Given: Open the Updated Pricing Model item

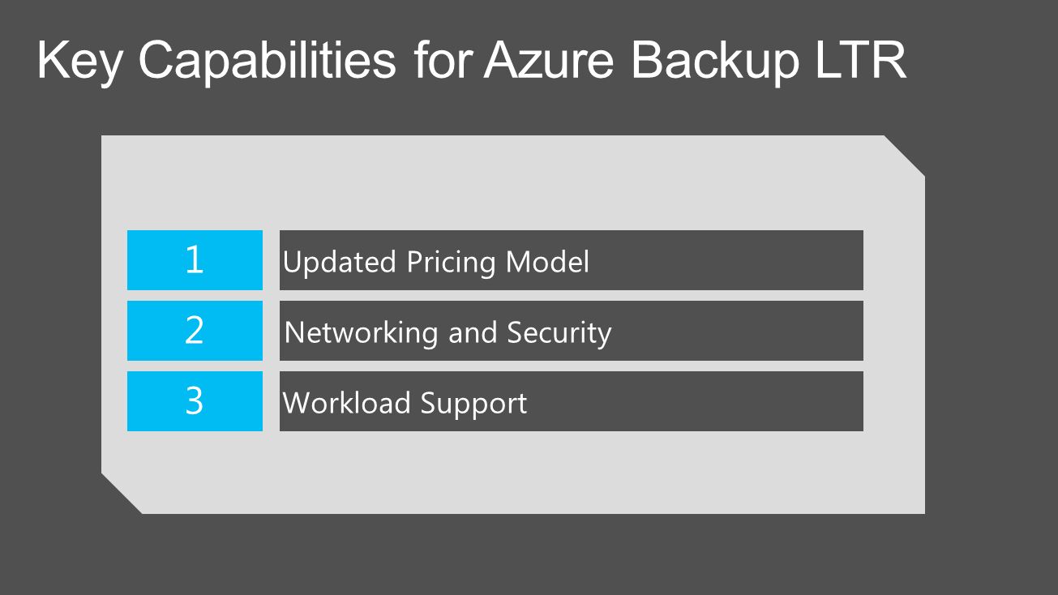Looking at the screenshot, I should point(571,260).
